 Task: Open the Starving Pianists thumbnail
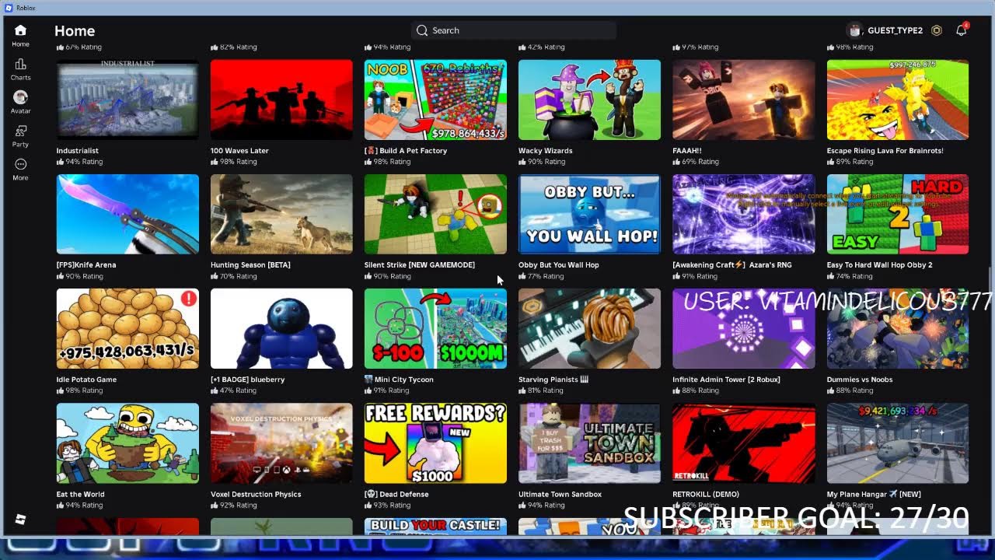tap(589, 328)
